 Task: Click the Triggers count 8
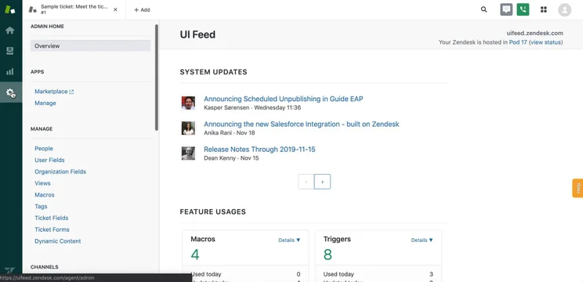pos(328,255)
